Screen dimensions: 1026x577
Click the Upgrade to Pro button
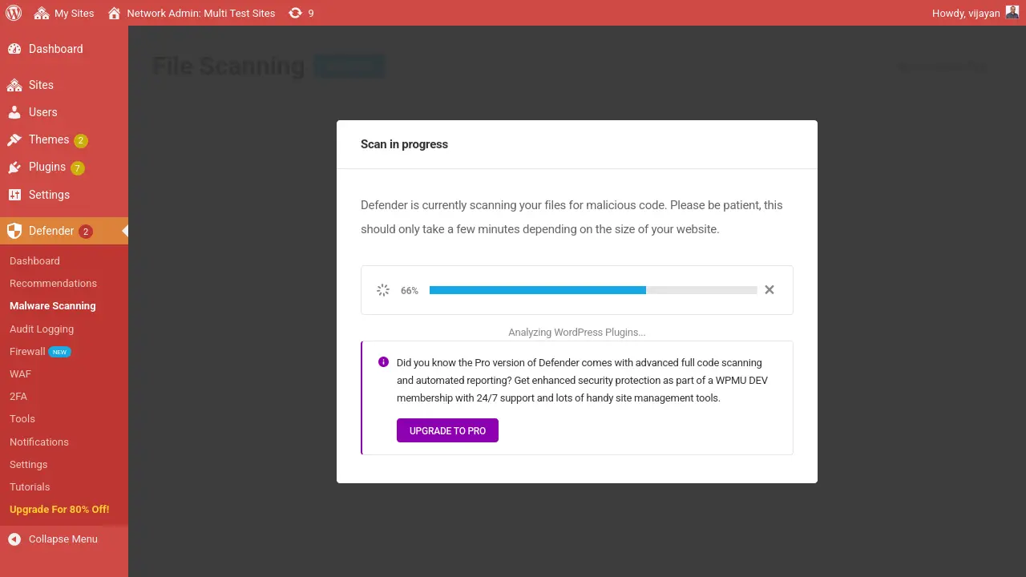pyautogui.click(x=447, y=430)
